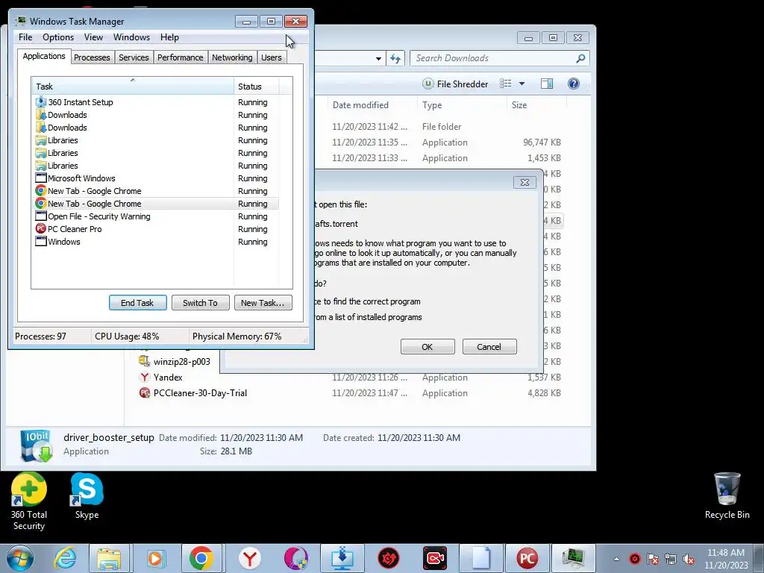The height and width of the screenshot is (573, 764).
Task: Open the Recycle Bin on desktop
Action: [x=727, y=496]
